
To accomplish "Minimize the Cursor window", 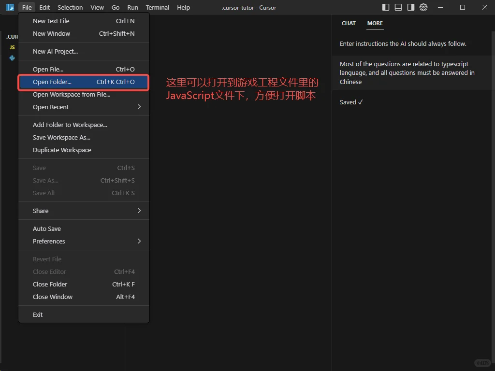I will point(440,7).
